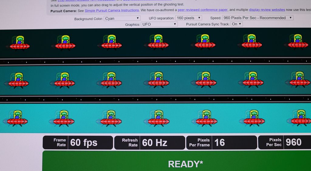The height and width of the screenshot is (171, 311).
Task: Open the display review websites link
Action: 267,10
